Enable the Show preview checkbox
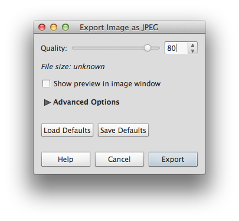The image size is (239, 221). coord(46,84)
